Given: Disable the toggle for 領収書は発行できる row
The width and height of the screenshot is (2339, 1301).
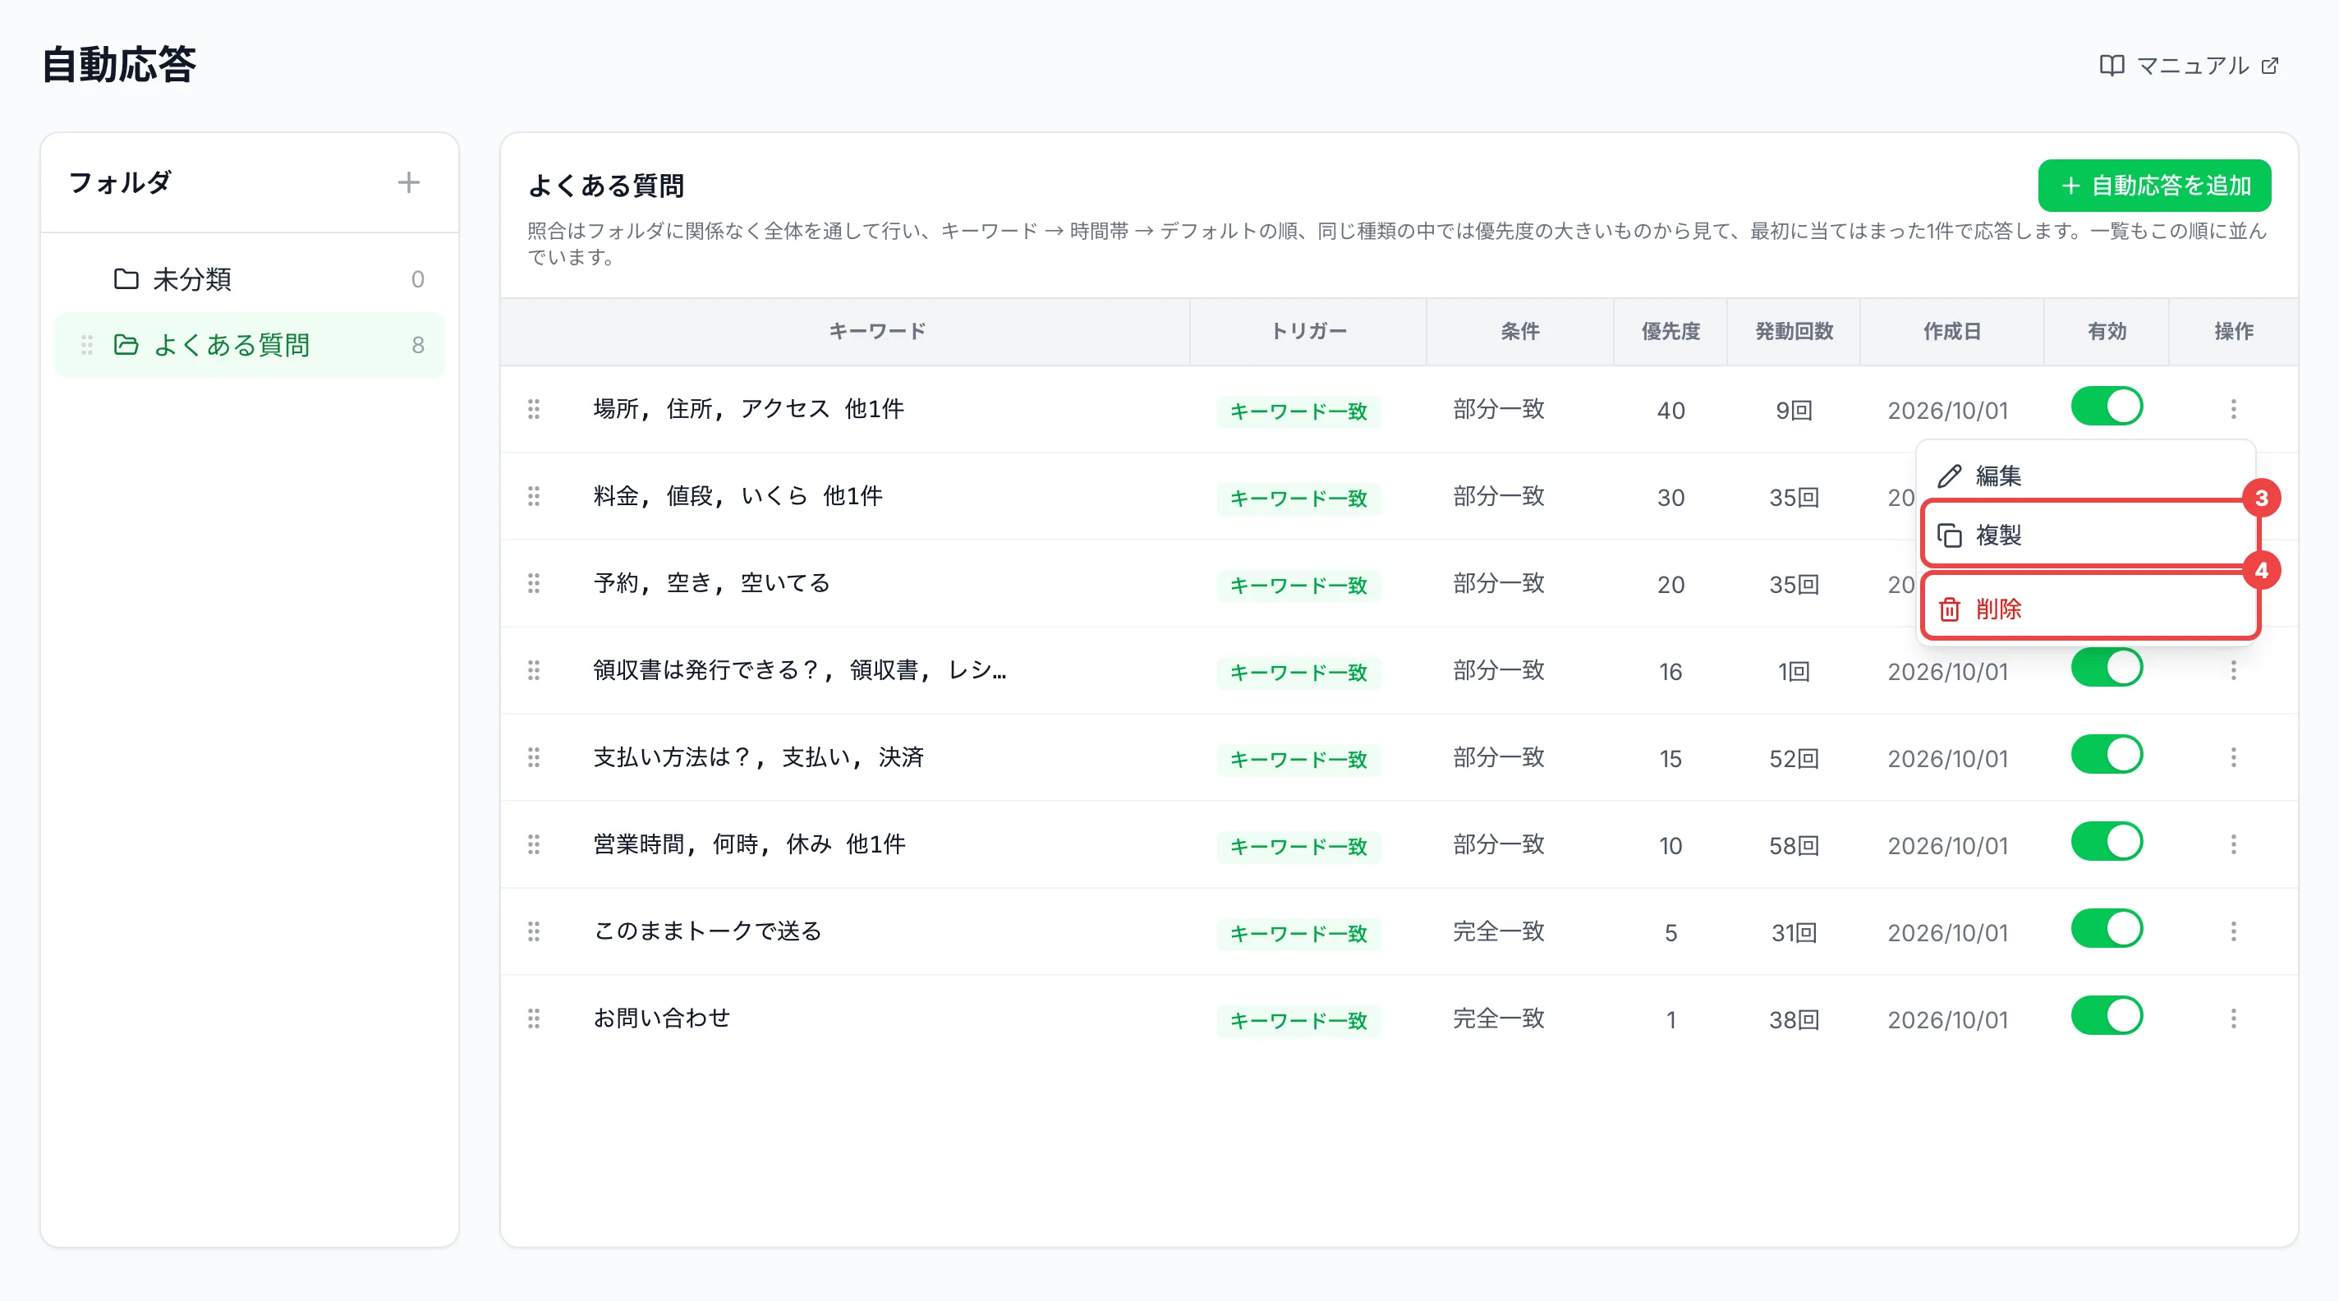Looking at the screenshot, I should pos(2107,669).
